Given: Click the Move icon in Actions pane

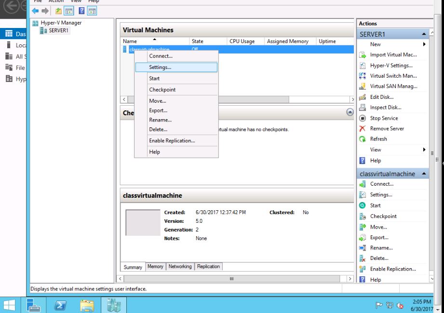Looking at the screenshot, I should (x=363, y=227).
